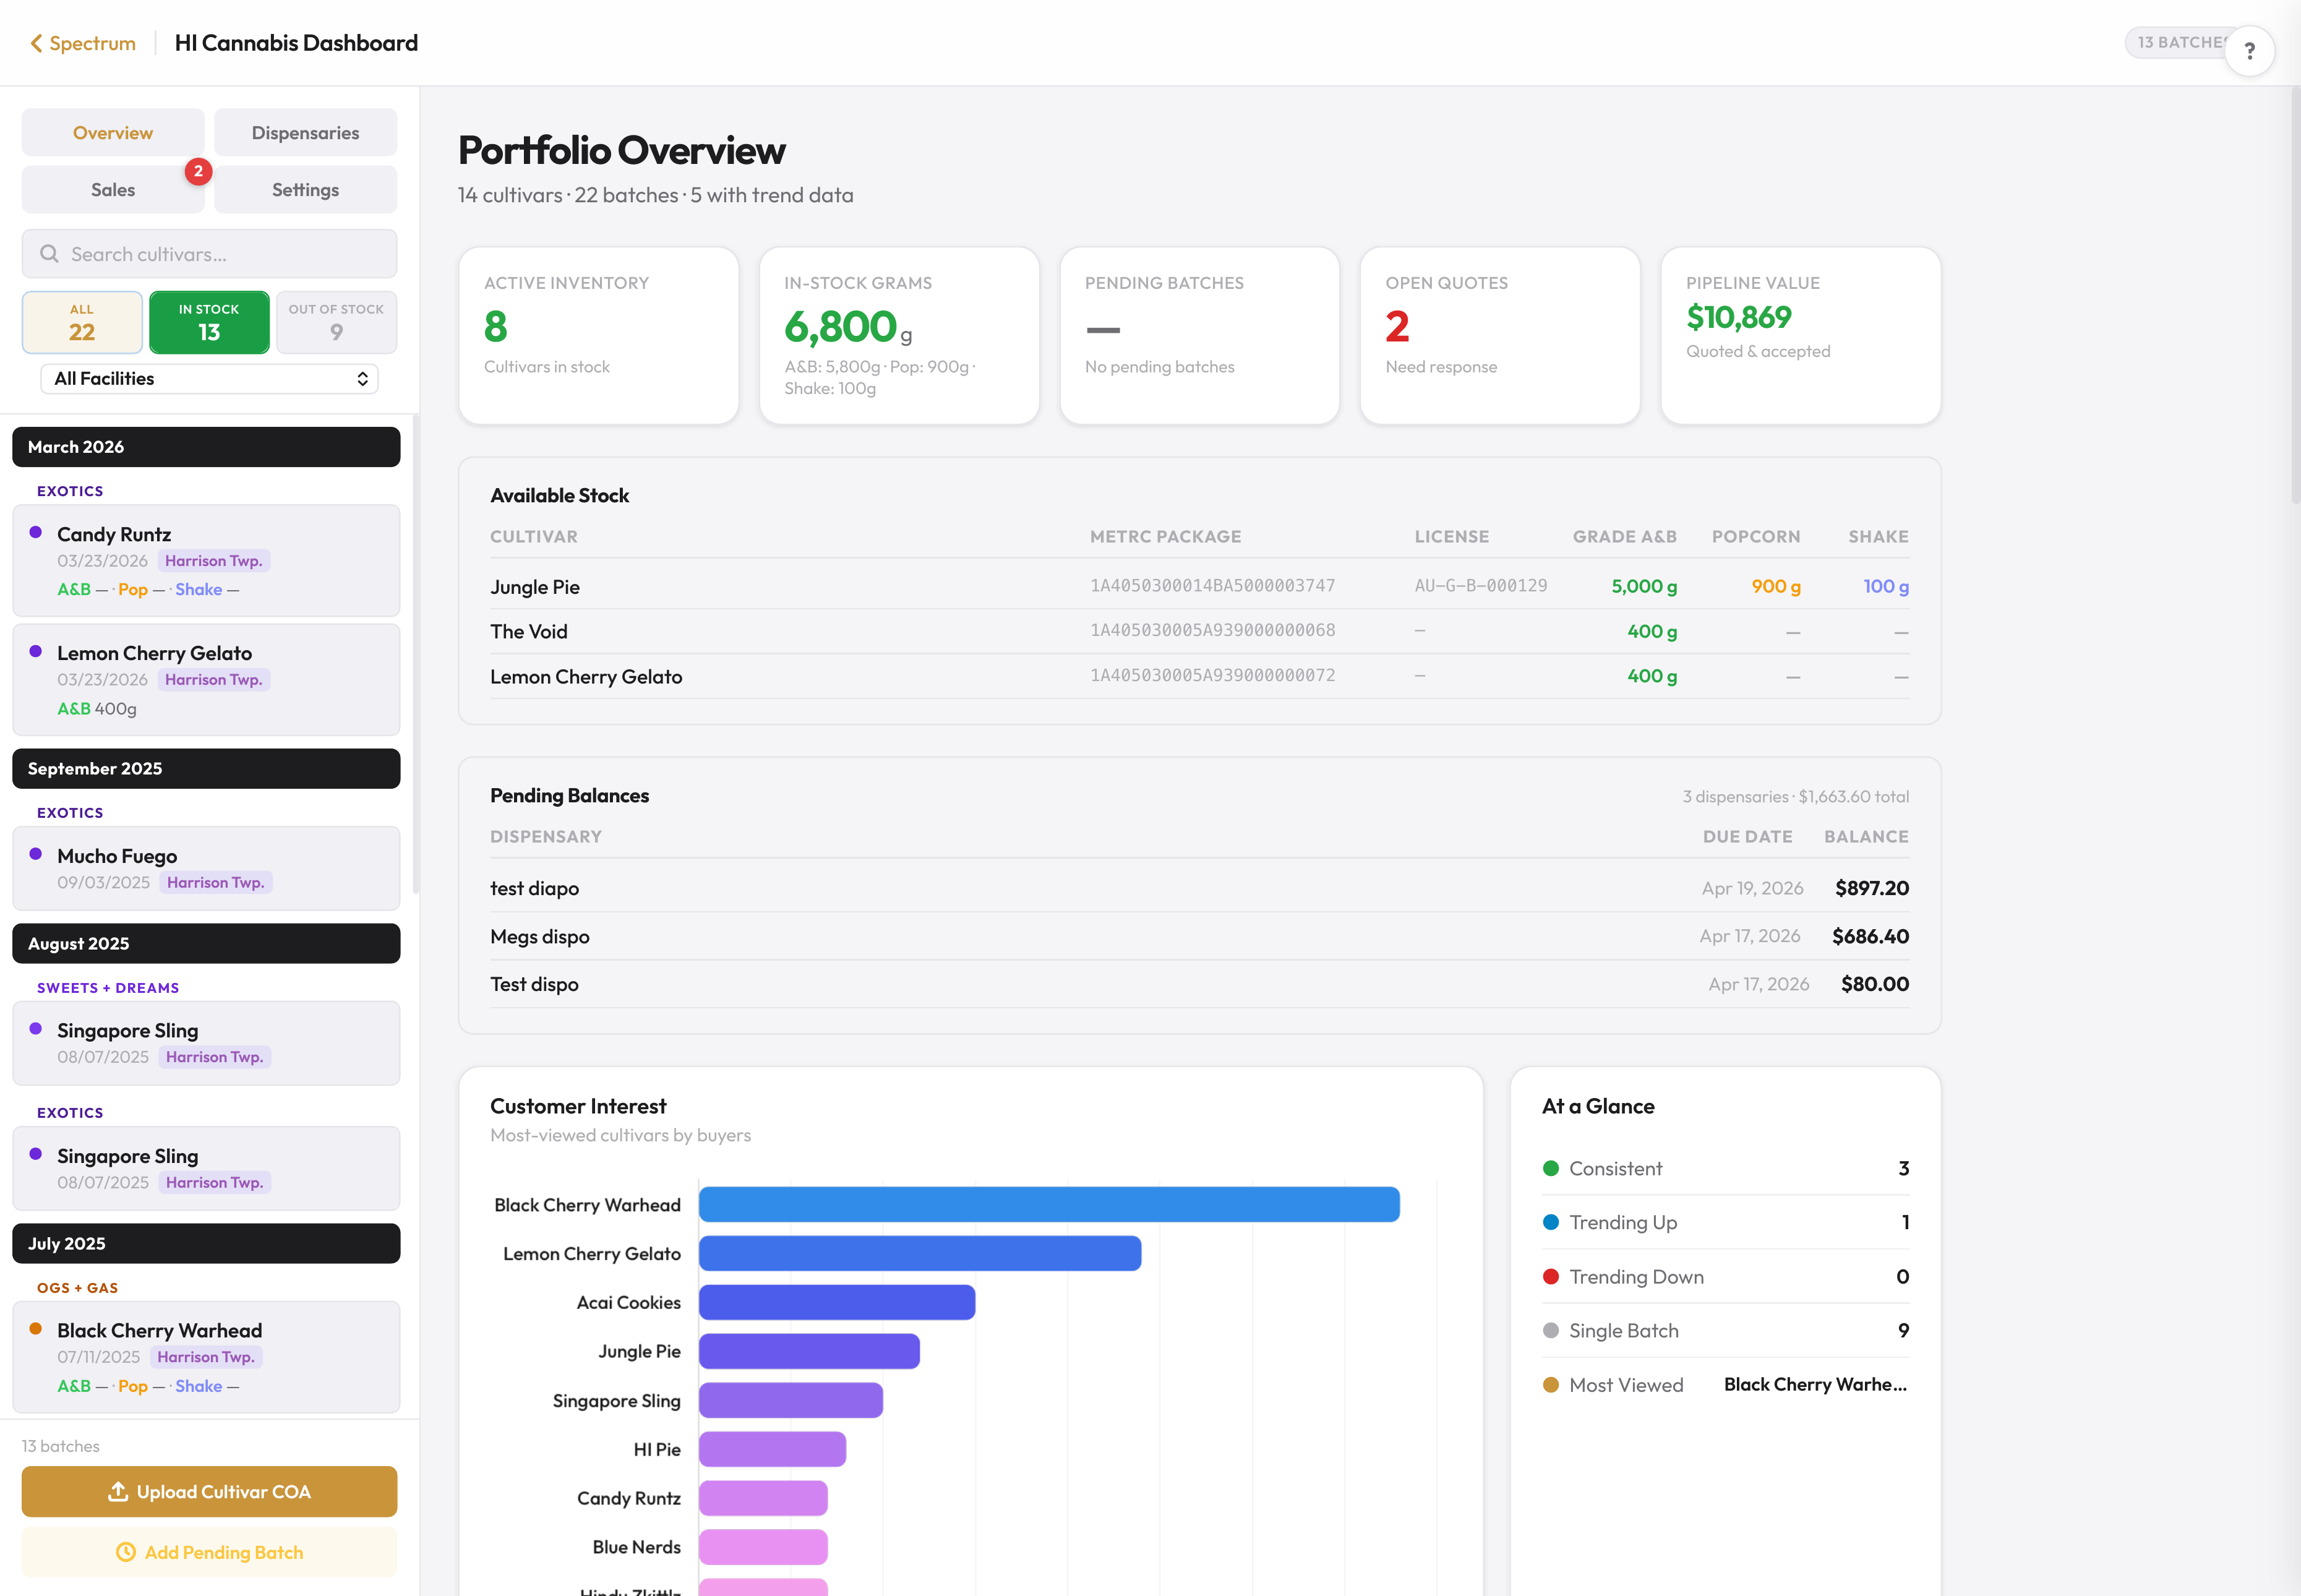Collapse the March 2026 section header
The width and height of the screenshot is (2301, 1596).
(206, 447)
